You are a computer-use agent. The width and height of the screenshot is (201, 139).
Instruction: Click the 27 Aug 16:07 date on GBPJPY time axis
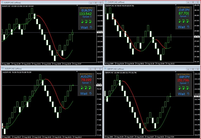[x=150, y=137]
